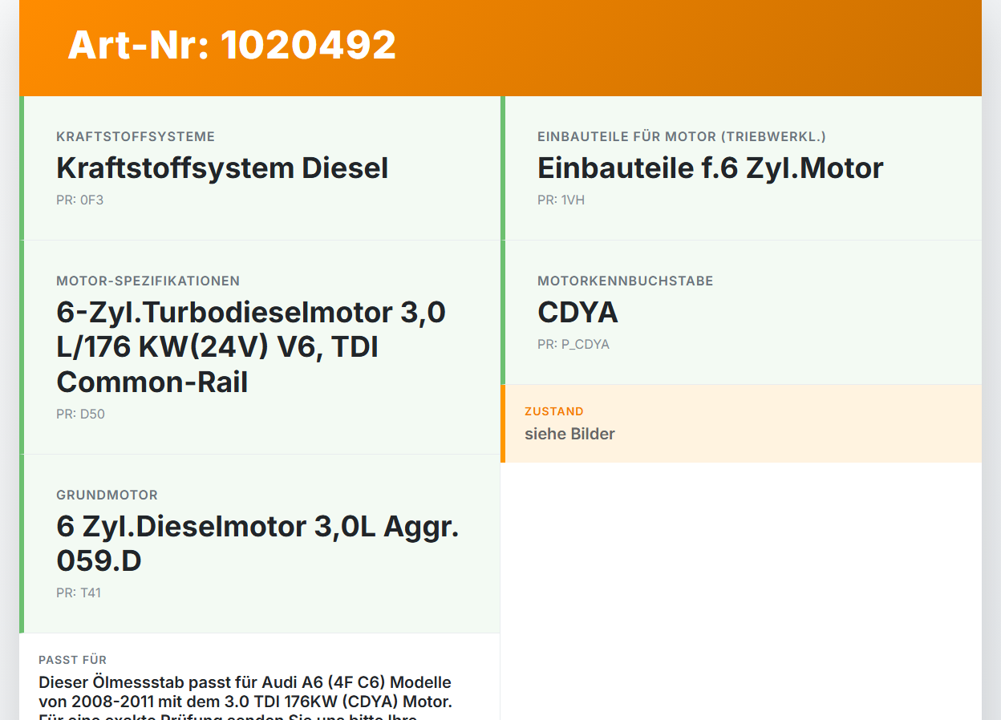Select the EINBAUTEILE FÜR MOTOR (TRIEBWERKL.) label
1001x720 pixels.
[x=682, y=137]
